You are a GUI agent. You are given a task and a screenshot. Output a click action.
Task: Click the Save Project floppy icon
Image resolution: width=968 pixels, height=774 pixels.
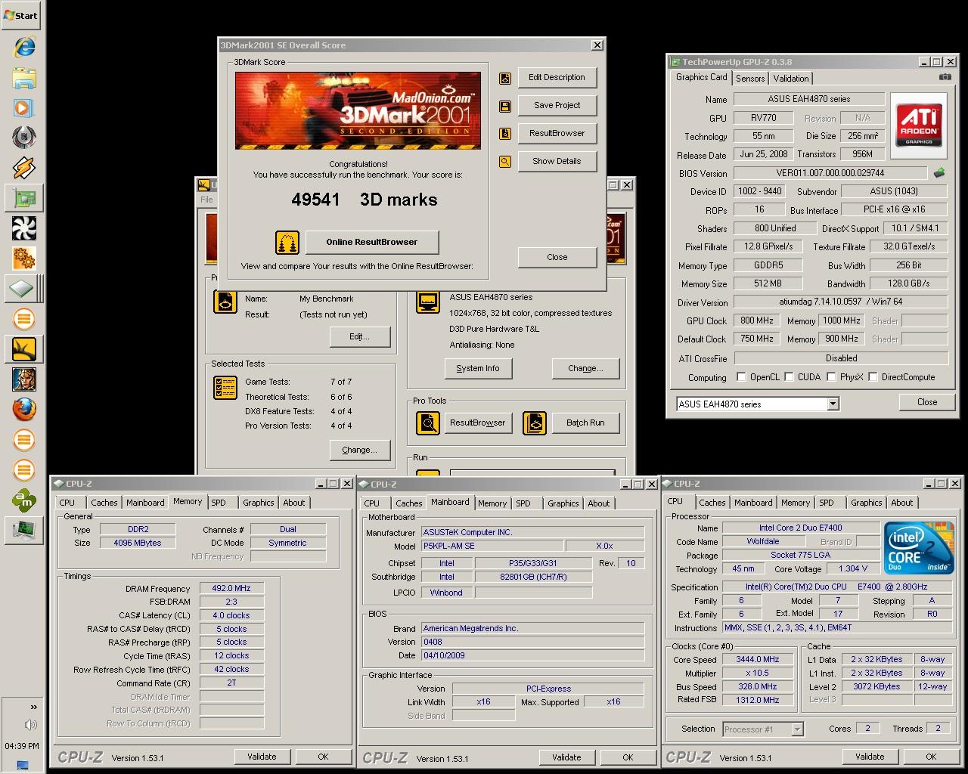(x=505, y=106)
